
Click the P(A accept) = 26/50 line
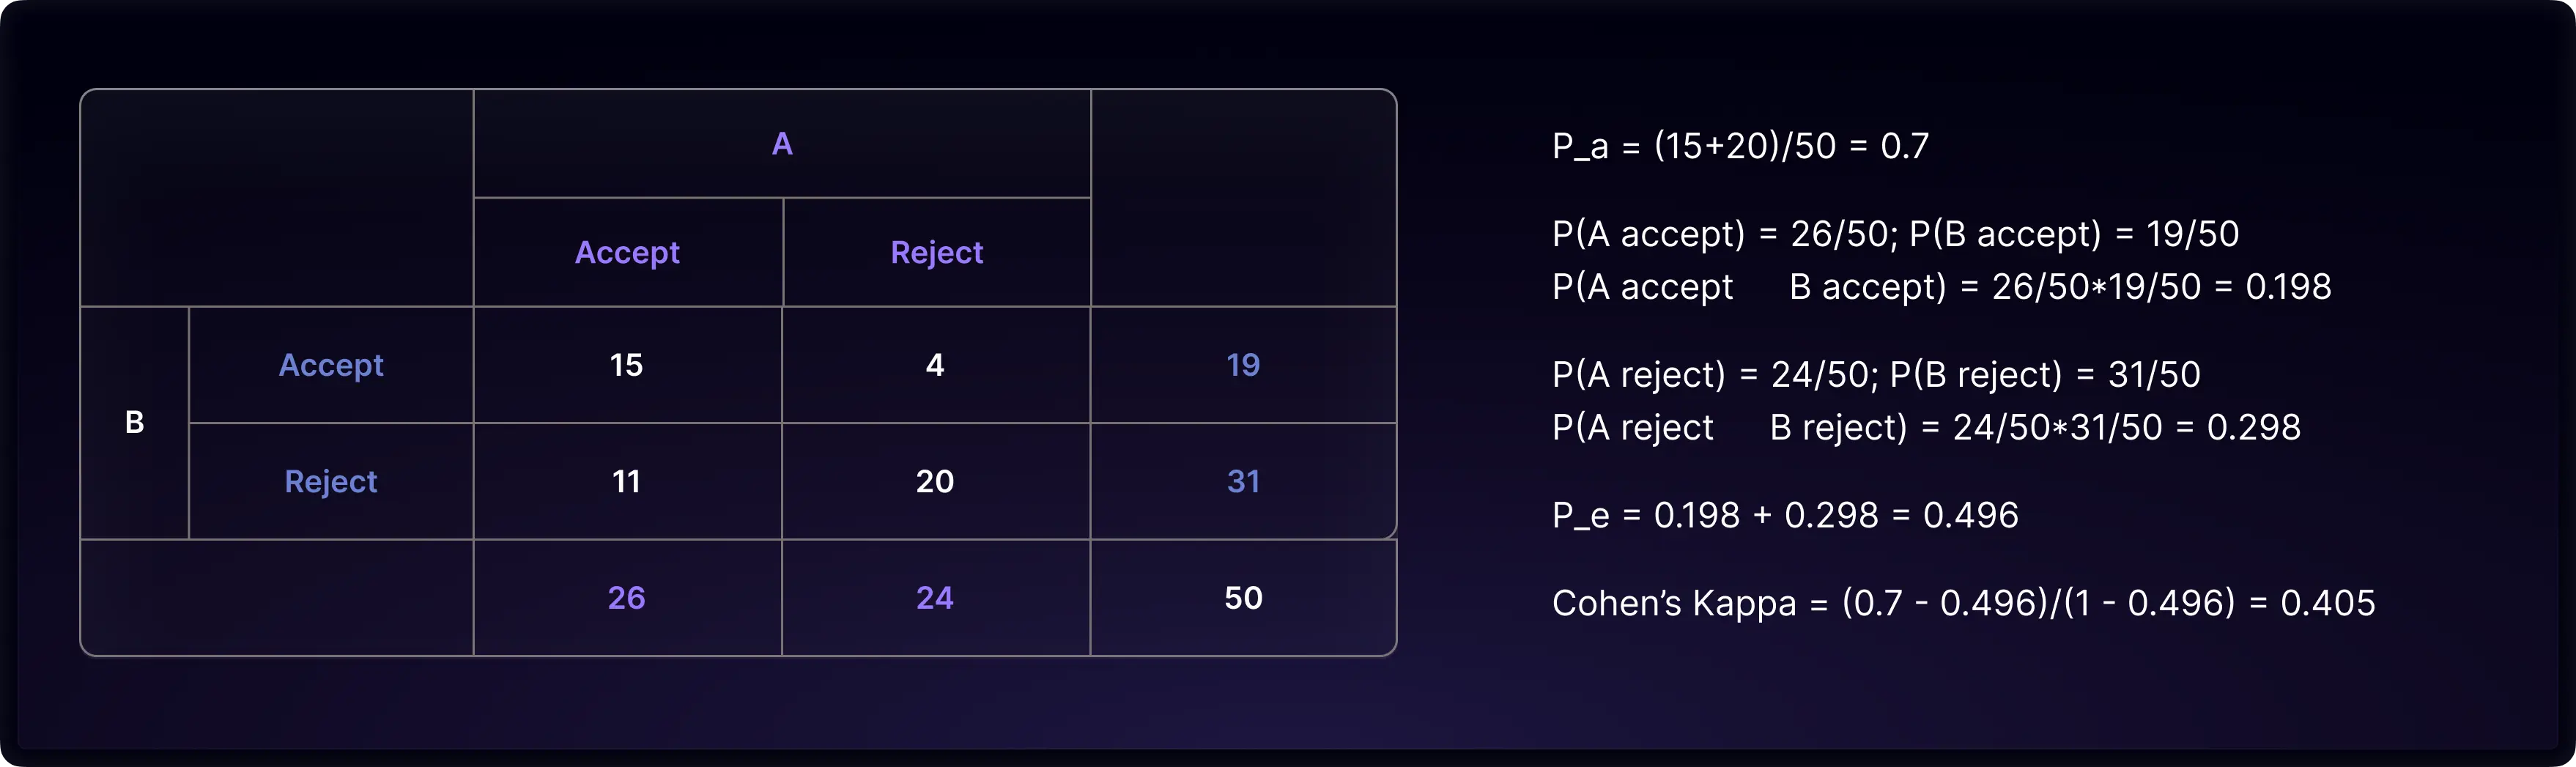(x=1895, y=234)
